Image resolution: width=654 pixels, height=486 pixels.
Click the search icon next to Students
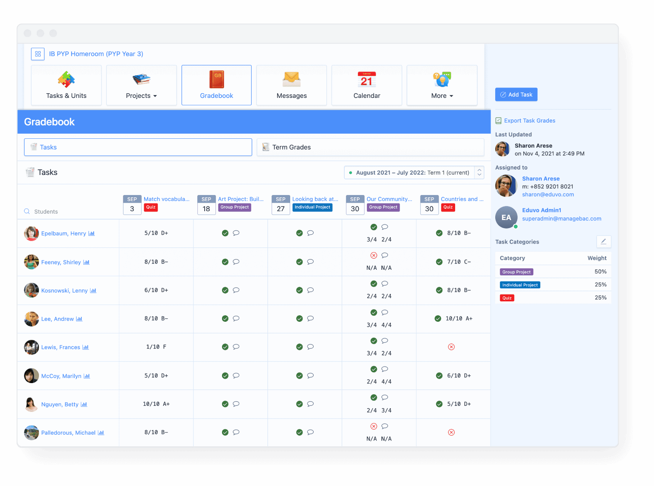click(x=27, y=211)
